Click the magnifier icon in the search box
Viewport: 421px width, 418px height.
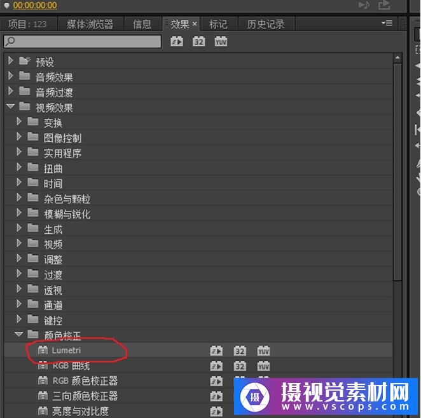point(10,41)
